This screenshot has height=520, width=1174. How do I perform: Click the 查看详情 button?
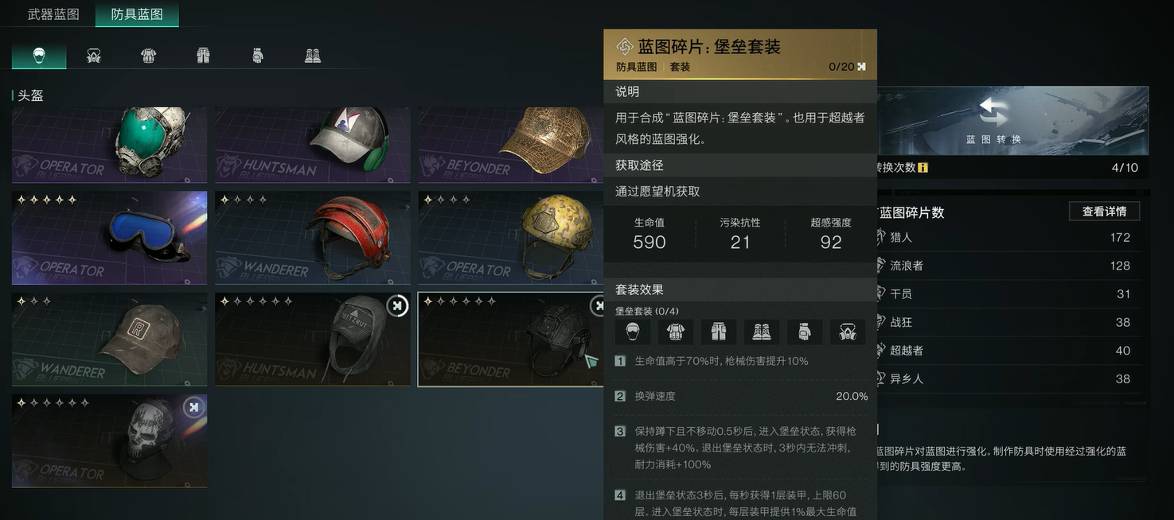point(1104,211)
